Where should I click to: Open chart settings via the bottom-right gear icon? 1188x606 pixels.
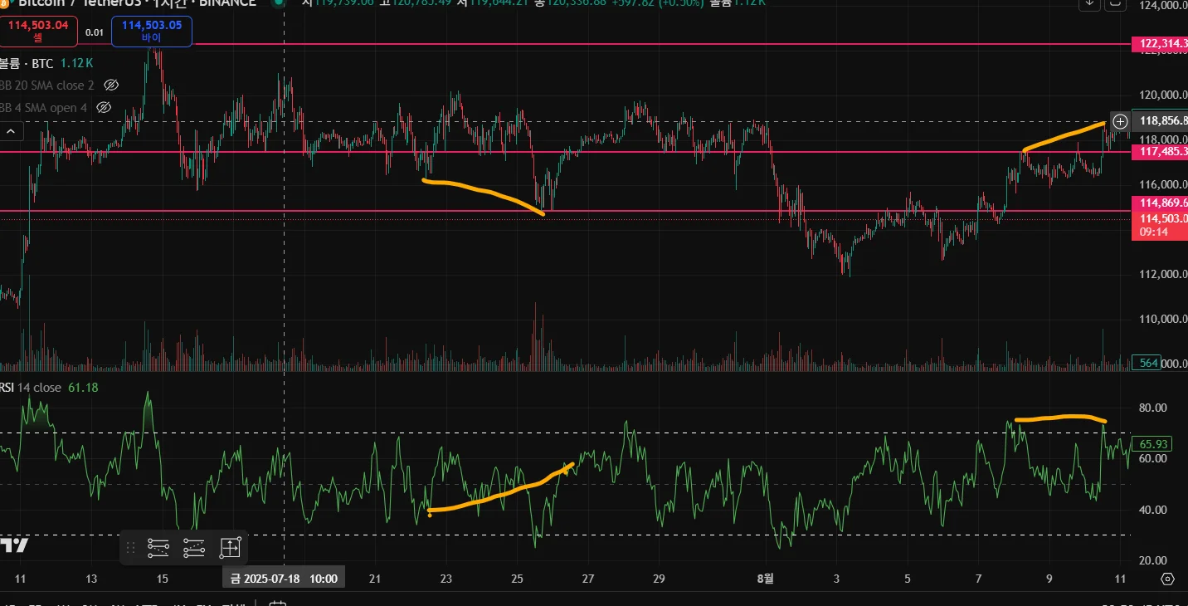click(1168, 579)
